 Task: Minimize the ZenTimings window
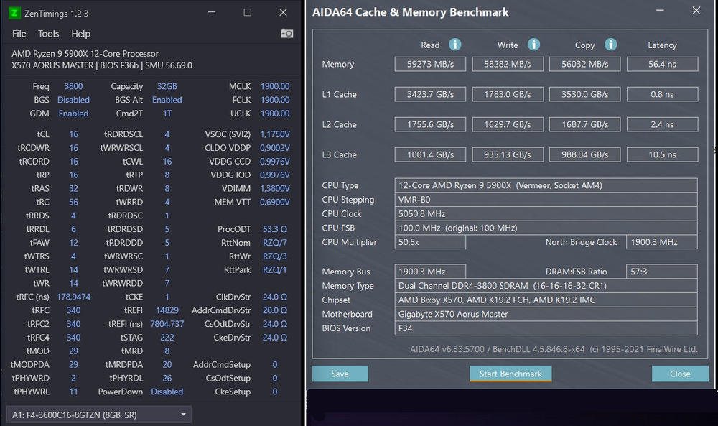(213, 13)
